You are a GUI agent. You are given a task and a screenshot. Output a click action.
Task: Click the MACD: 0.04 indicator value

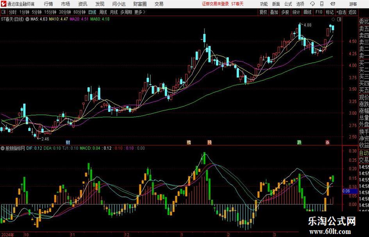click(x=90, y=148)
